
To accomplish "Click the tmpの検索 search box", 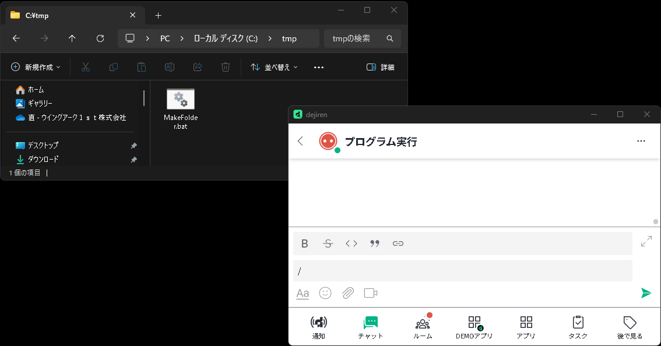I will tap(356, 38).
